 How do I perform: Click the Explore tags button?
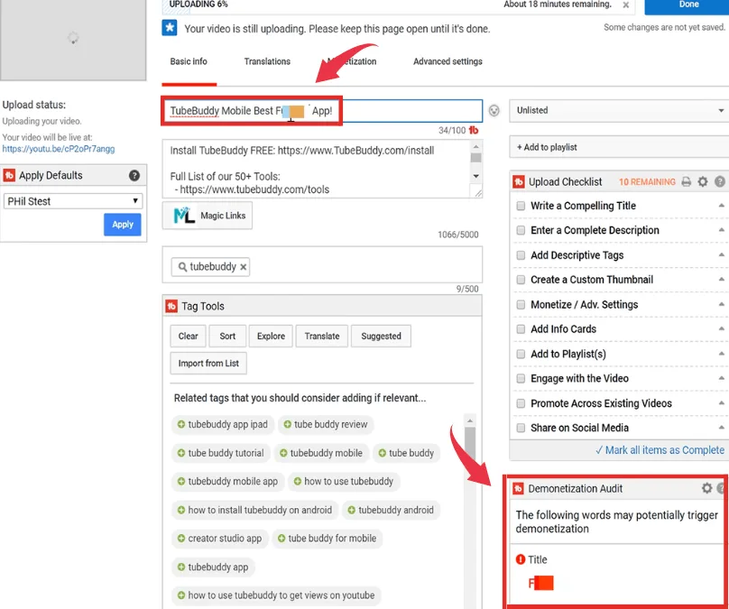click(271, 337)
